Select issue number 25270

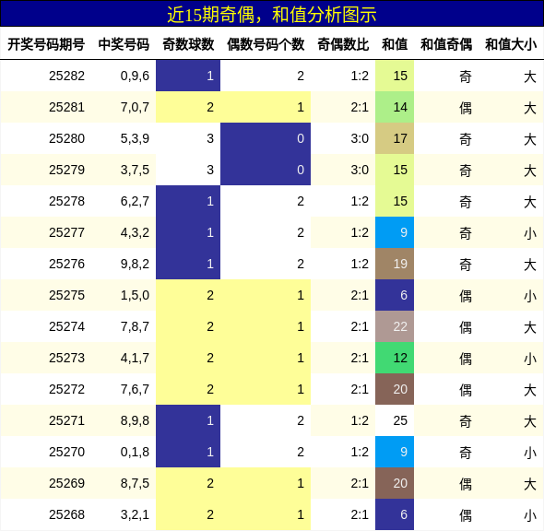[66, 452]
